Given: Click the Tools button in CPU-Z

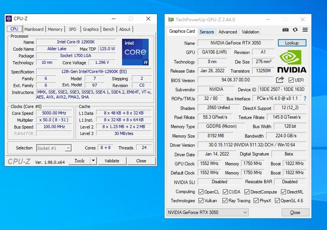Looking at the screenshot, I should click(80, 161).
